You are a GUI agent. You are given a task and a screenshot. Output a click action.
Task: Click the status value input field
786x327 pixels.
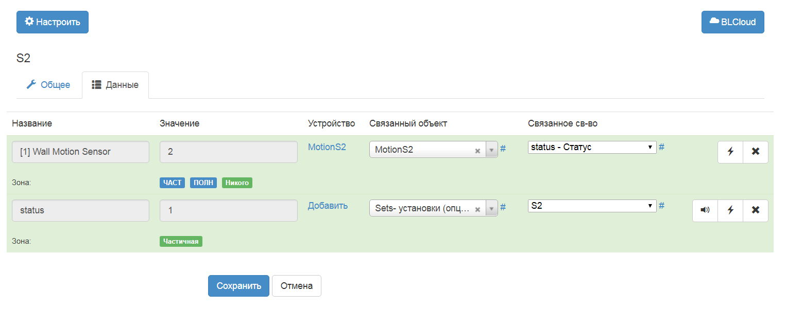228,211
